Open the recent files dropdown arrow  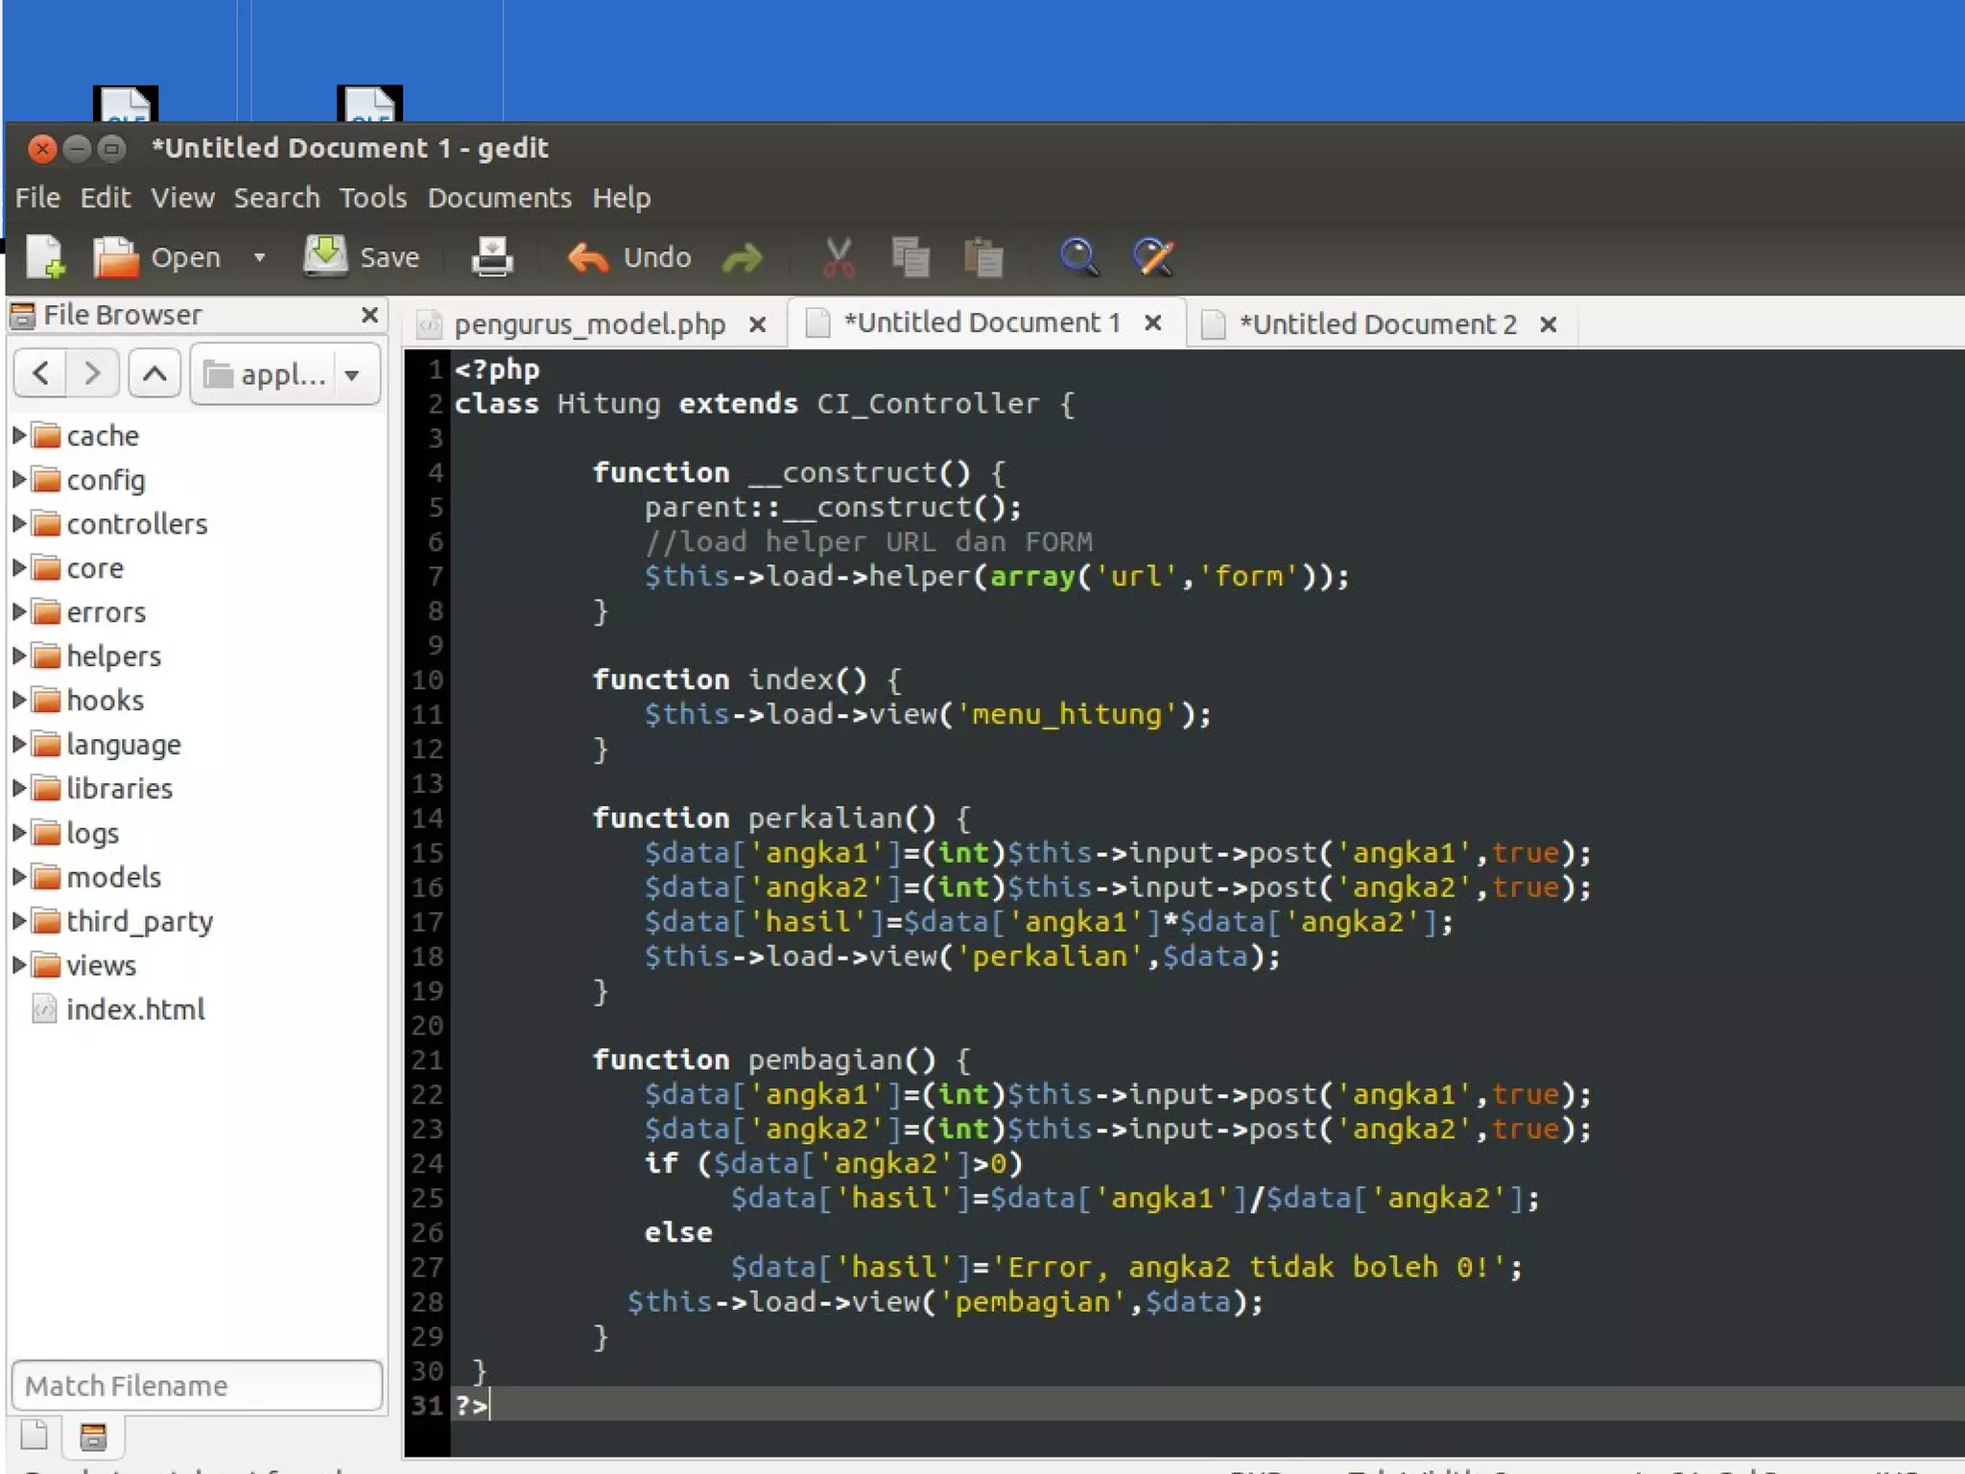[x=259, y=257]
